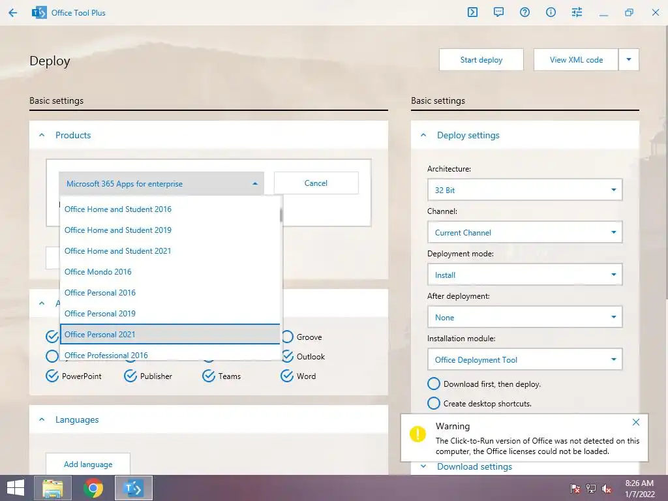
Task: Click Add language button
Action: [x=88, y=464]
